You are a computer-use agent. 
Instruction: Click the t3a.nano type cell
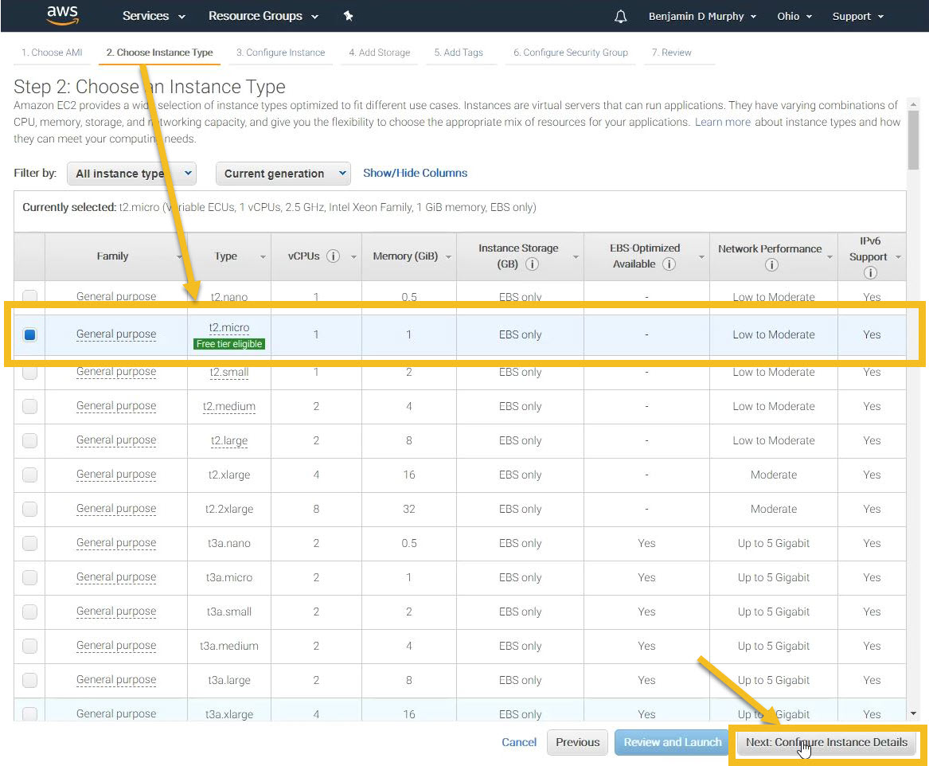tap(228, 543)
